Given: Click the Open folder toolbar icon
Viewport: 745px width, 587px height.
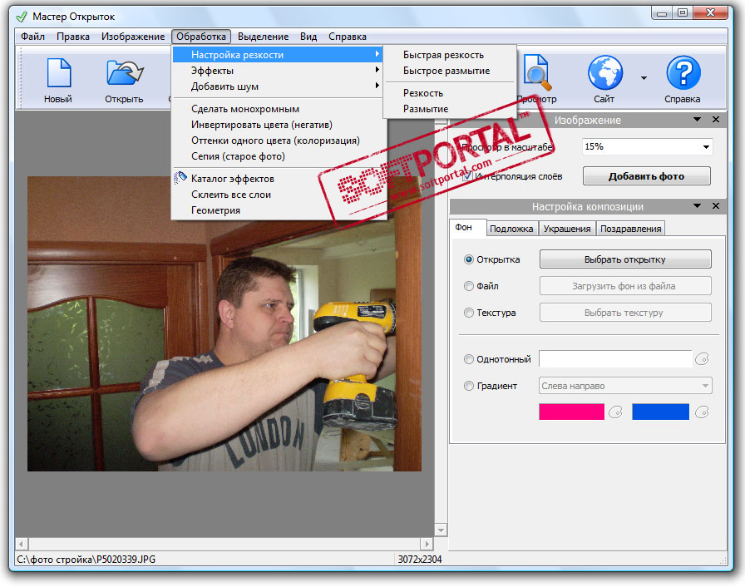Looking at the screenshot, I should (x=125, y=72).
